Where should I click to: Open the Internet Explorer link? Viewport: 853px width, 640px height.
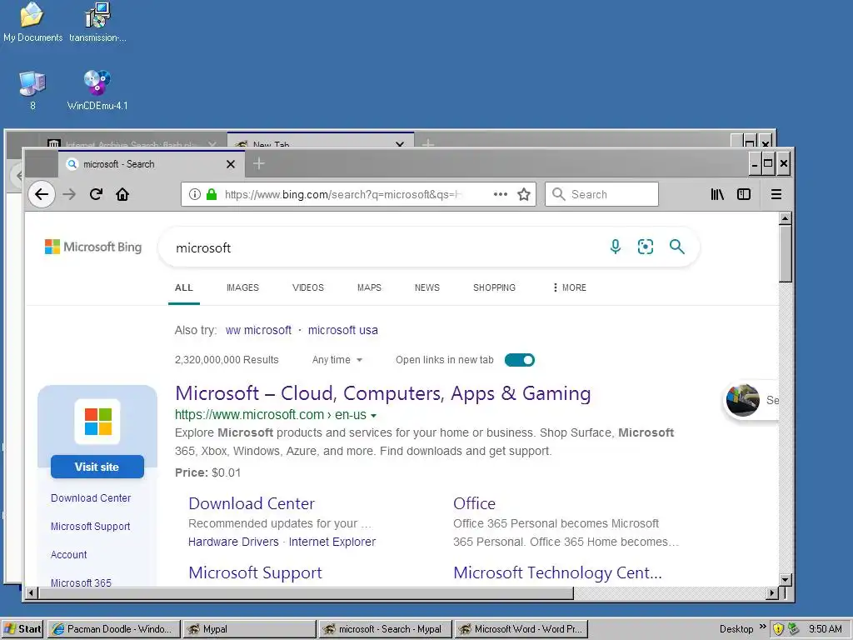point(332,542)
